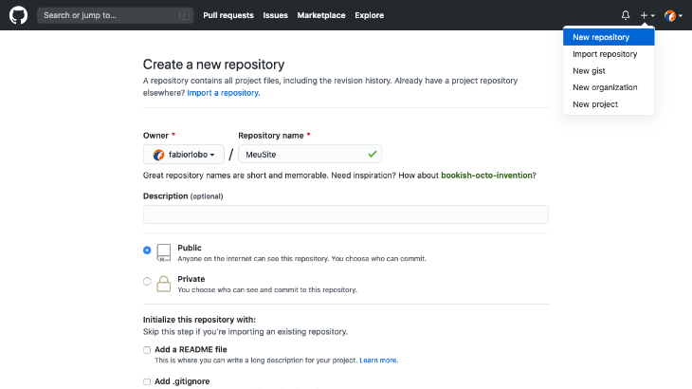Click into the Repository name field
This screenshot has height=389, width=692.
[310, 154]
